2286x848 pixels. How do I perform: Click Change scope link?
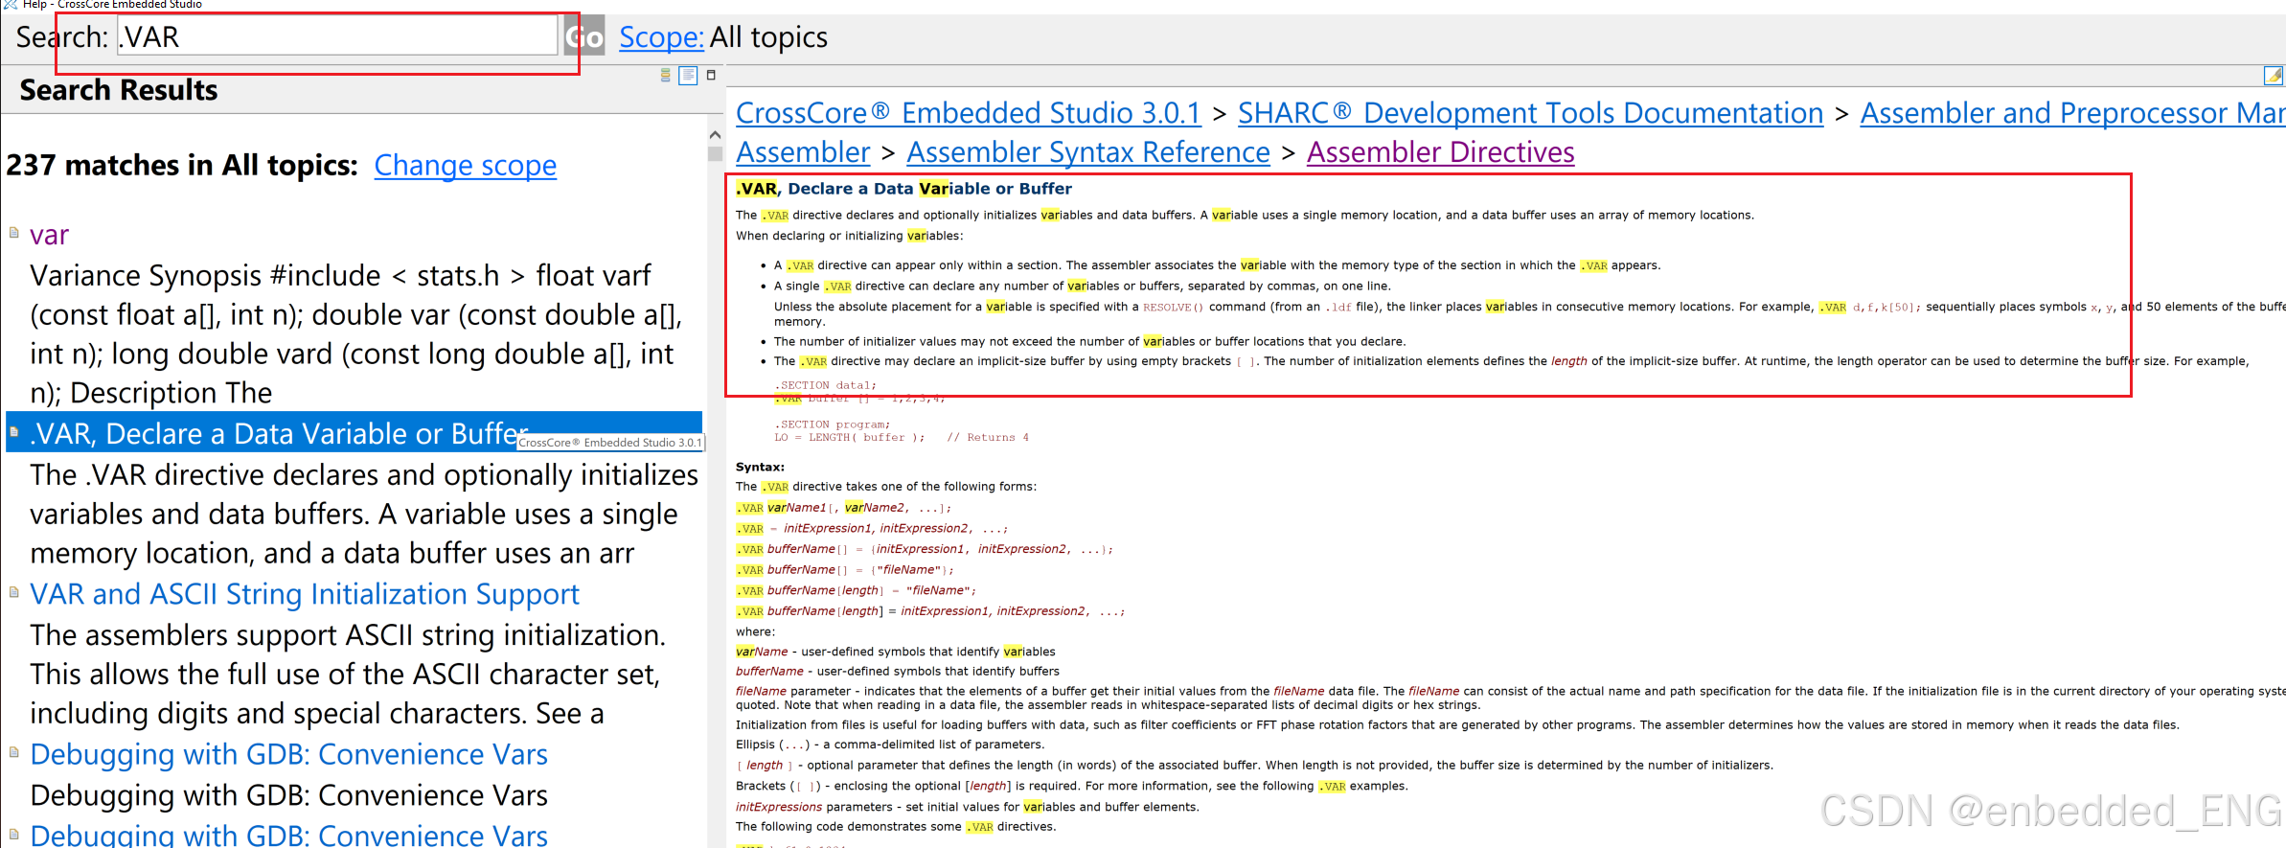(x=465, y=166)
